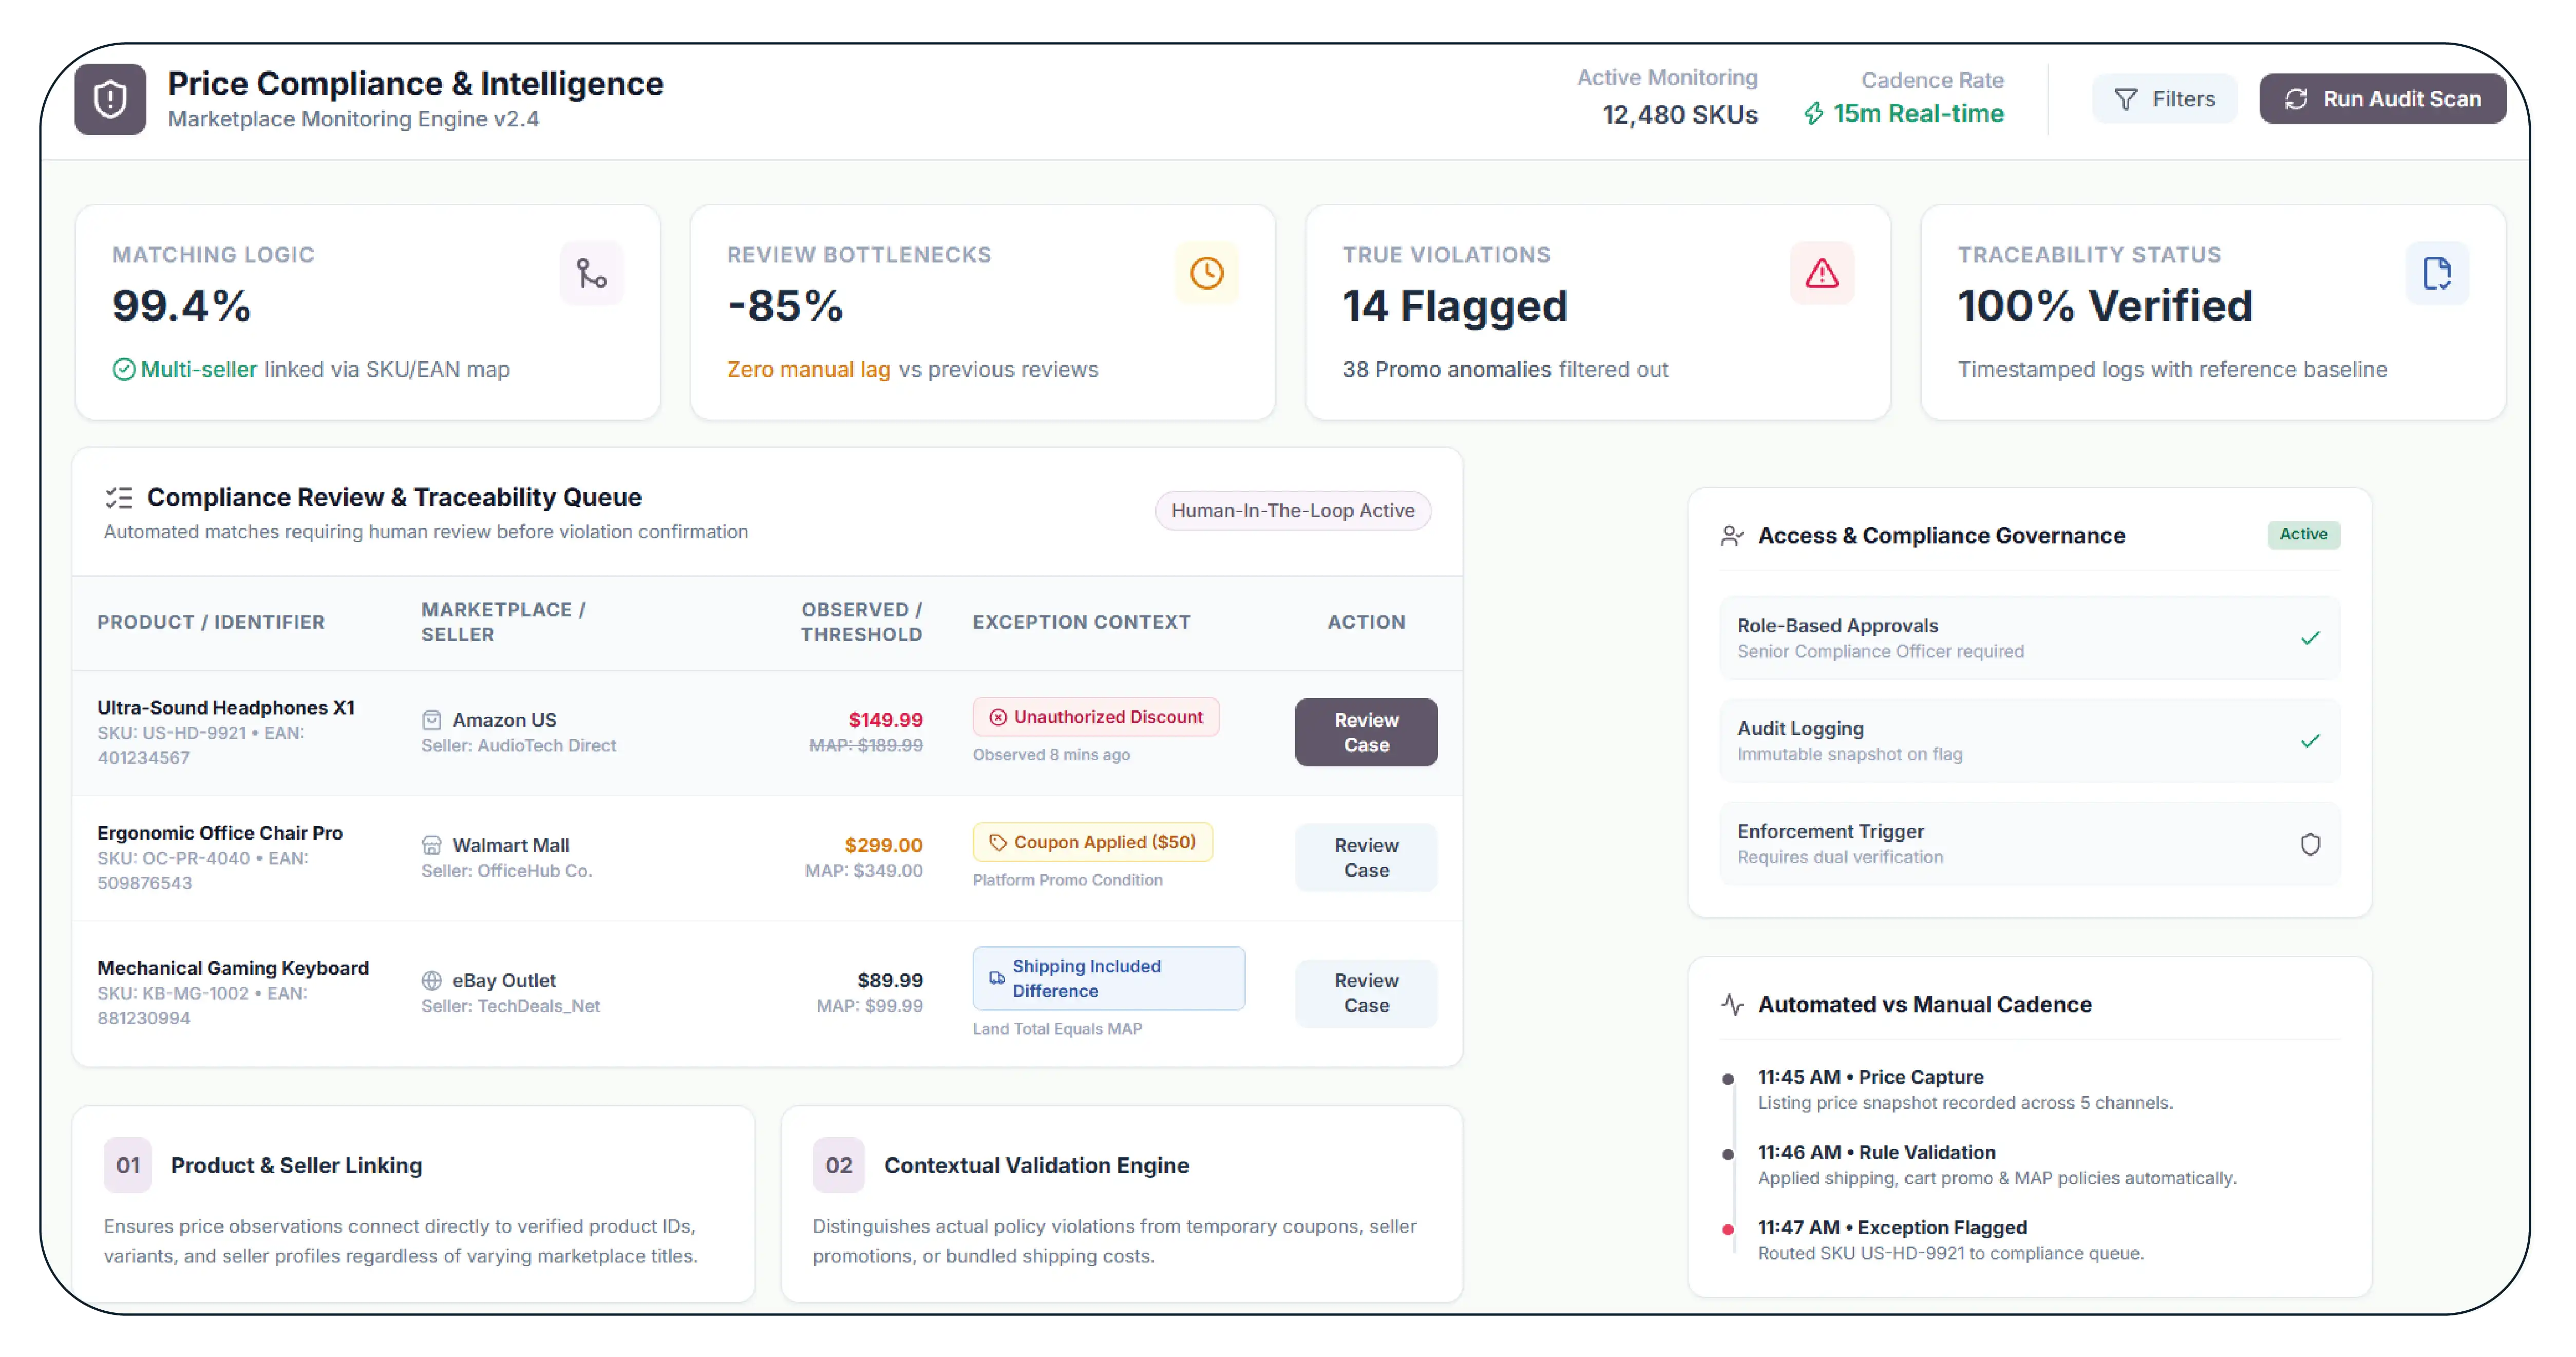Click the Review Bottlenecks clock icon
Image resolution: width=2576 pixels, height=1357 pixels.
click(x=1207, y=273)
